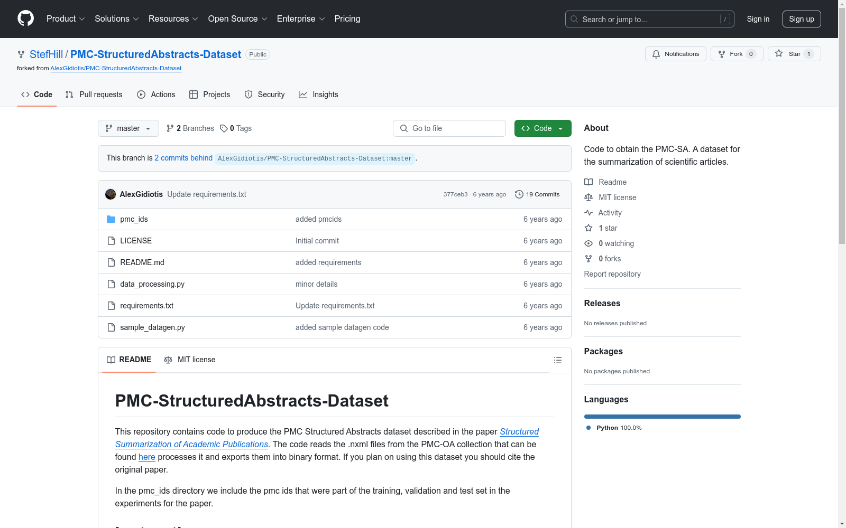Focus the Go to file field
Viewport: 846px width, 528px height.
[x=449, y=128]
